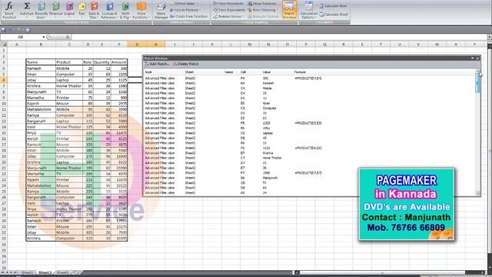Open the Insert Function dialog

[x=9, y=10]
